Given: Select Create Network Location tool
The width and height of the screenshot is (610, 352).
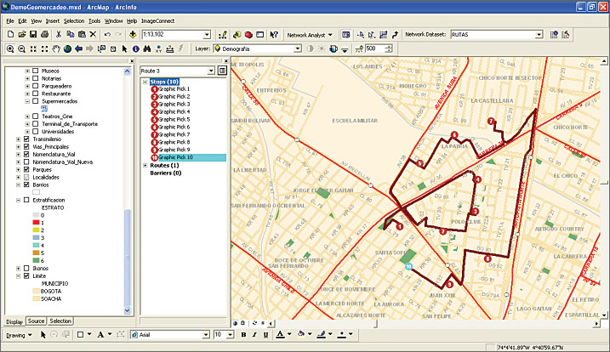Looking at the screenshot, I should [361, 35].
